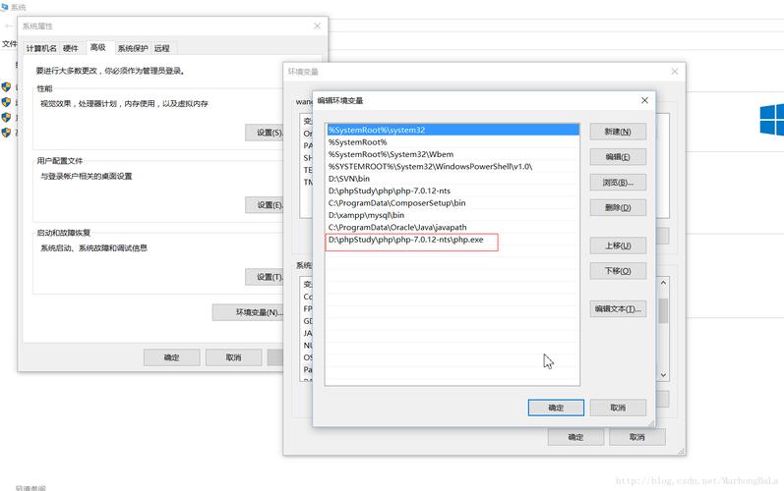Select the path entry ending in php.exe
The height and width of the screenshot is (491, 784).
452,240
